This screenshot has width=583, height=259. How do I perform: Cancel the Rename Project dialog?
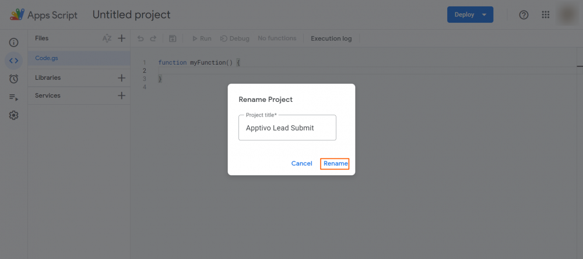301,164
